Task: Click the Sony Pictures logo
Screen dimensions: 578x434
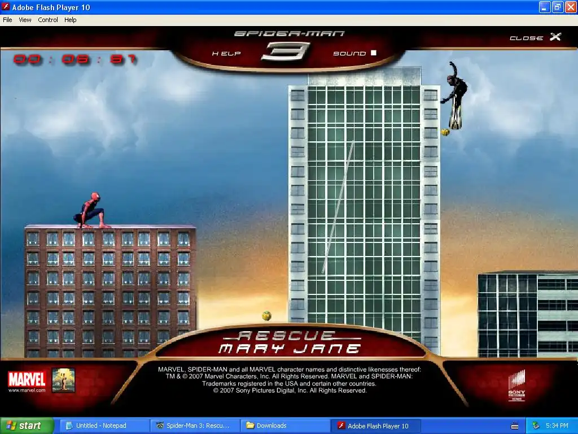Action: click(516, 385)
